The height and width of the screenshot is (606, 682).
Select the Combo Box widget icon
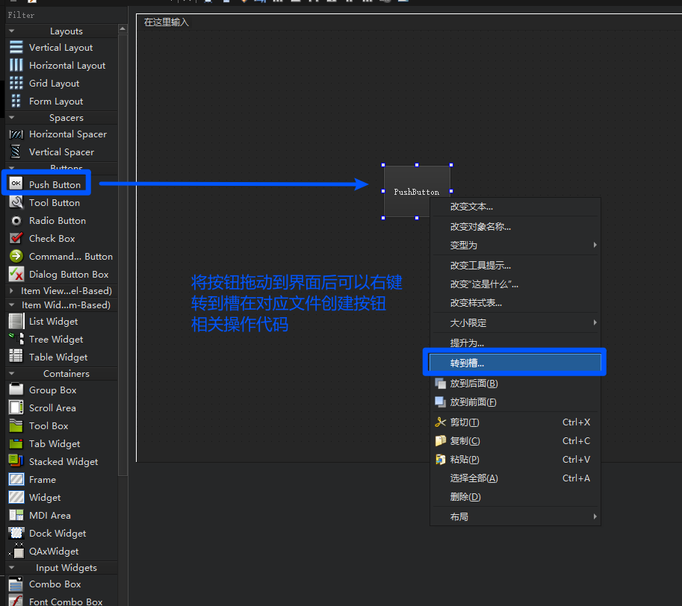(x=16, y=584)
